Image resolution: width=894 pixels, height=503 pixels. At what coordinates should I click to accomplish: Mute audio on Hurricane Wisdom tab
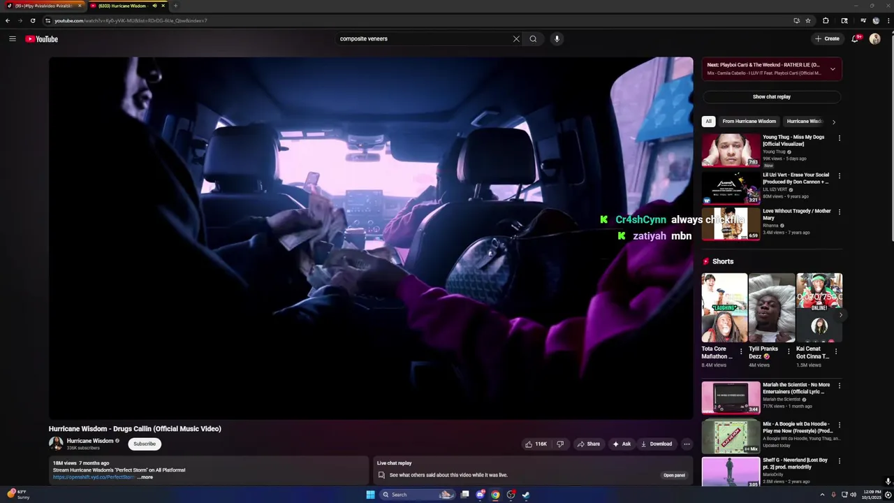click(154, 6)
